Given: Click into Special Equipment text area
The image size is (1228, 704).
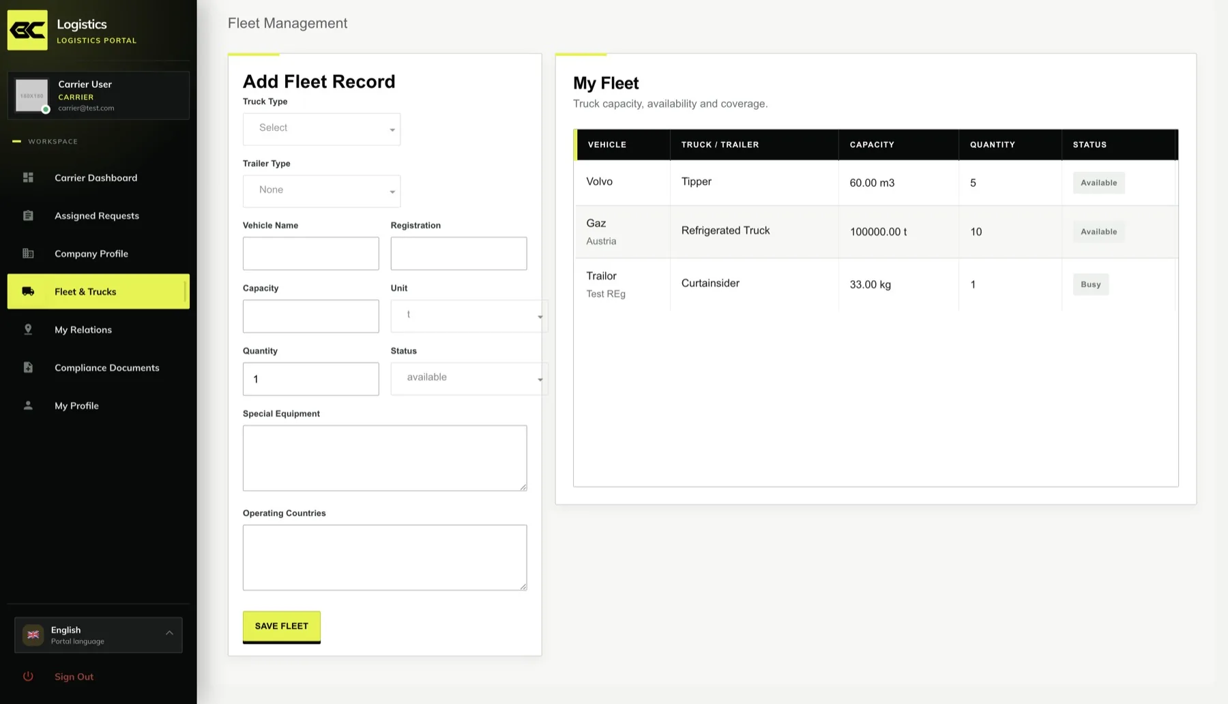Looking at the screenshot, I should tap(385, 458).
